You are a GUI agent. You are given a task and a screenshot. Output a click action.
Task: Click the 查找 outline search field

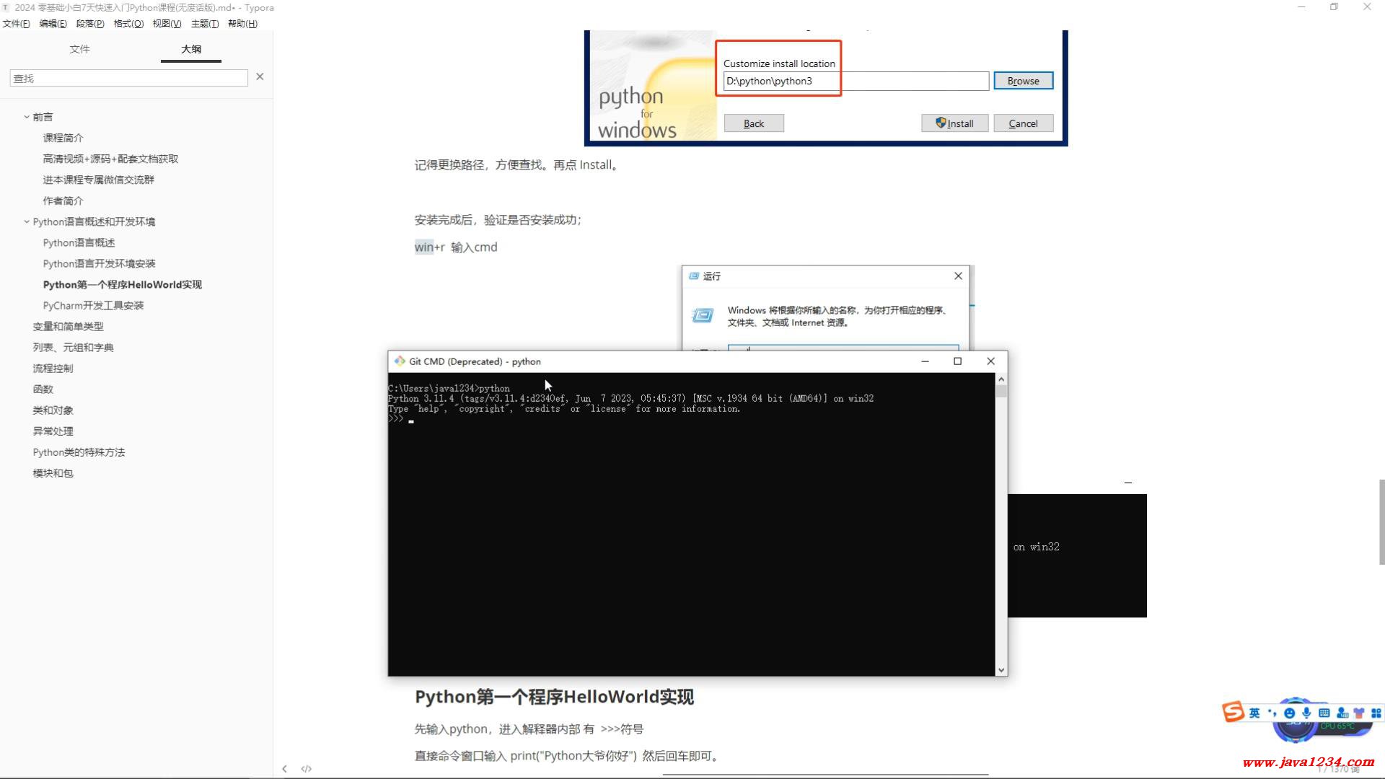click(x=128, y=78)
